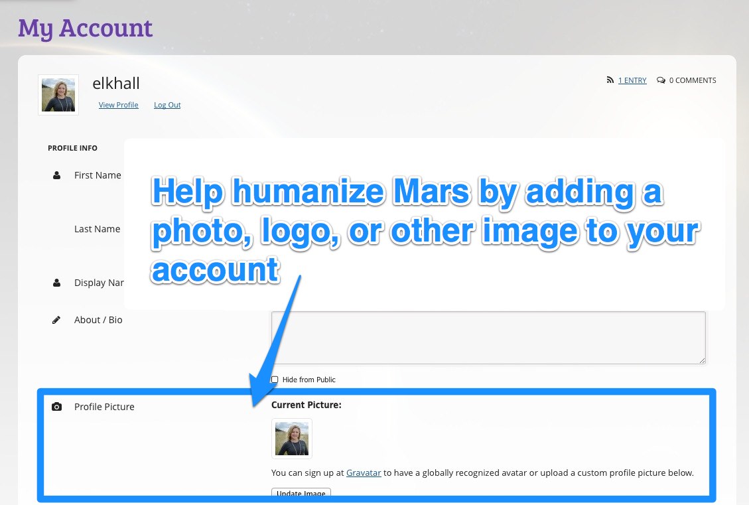Click the Log Out link
The width and height of the screenshot is (749, 505).
coord(167,105)
